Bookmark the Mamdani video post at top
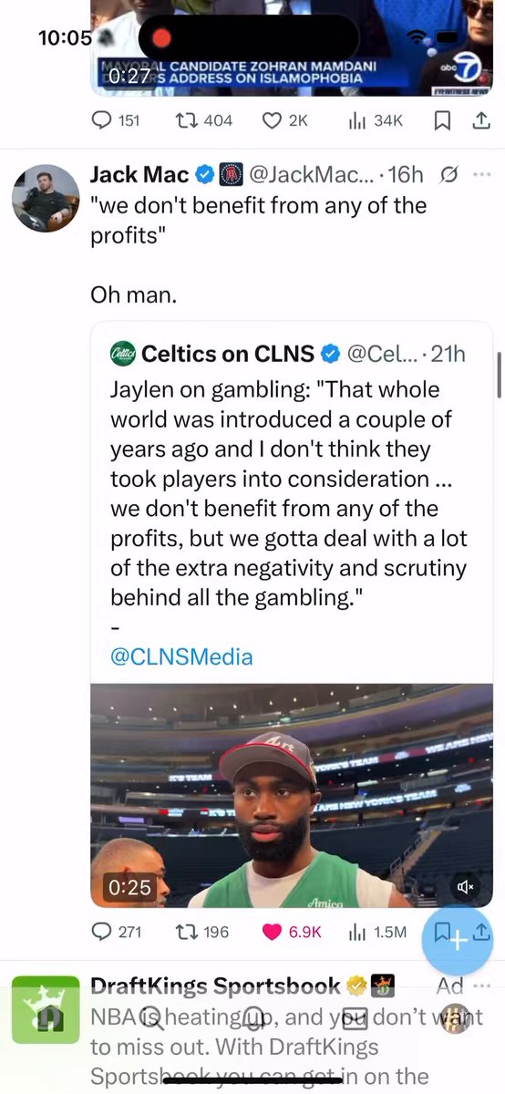Screen dimensions: 505x1094 [443, 120]
